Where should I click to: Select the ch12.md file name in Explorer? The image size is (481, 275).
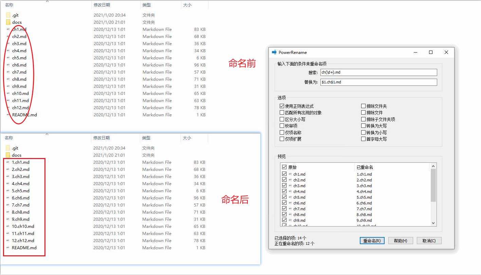[x=20, y=108]
